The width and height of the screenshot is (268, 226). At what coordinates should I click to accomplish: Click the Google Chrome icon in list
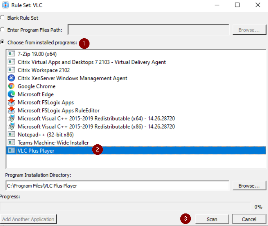click(11, 86)
